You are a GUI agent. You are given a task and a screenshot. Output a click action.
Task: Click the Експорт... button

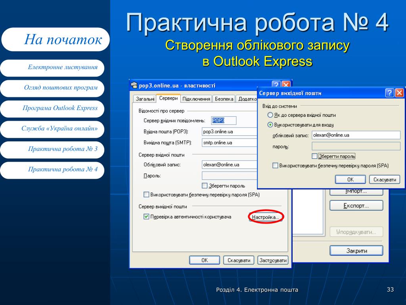(356, 206)
